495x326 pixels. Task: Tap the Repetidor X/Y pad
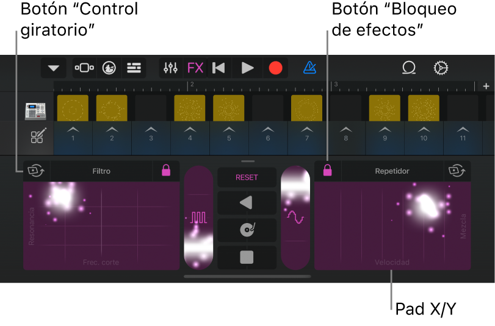[392, 225]
